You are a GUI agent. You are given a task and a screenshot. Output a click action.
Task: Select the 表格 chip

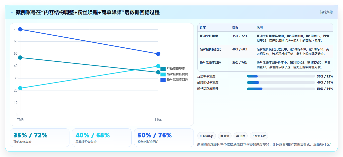(x=225, y=136)
